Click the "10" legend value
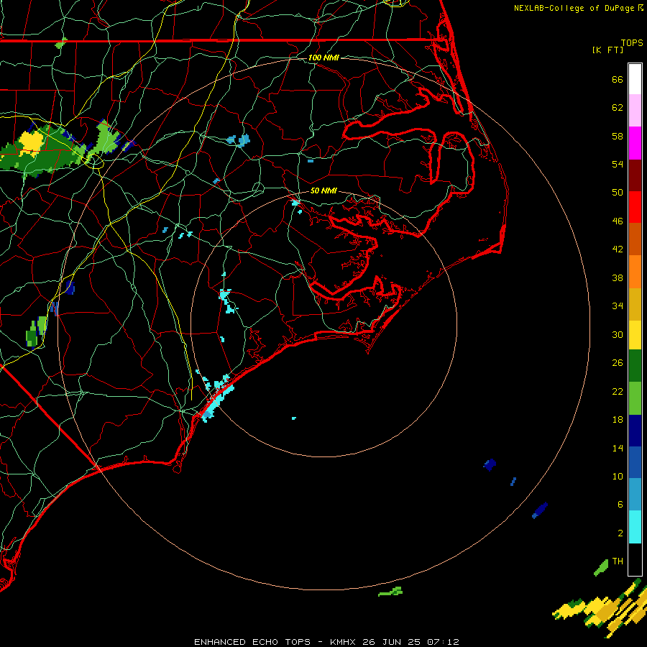This screenshot has width=647, height=647. [x=618, y=476]
